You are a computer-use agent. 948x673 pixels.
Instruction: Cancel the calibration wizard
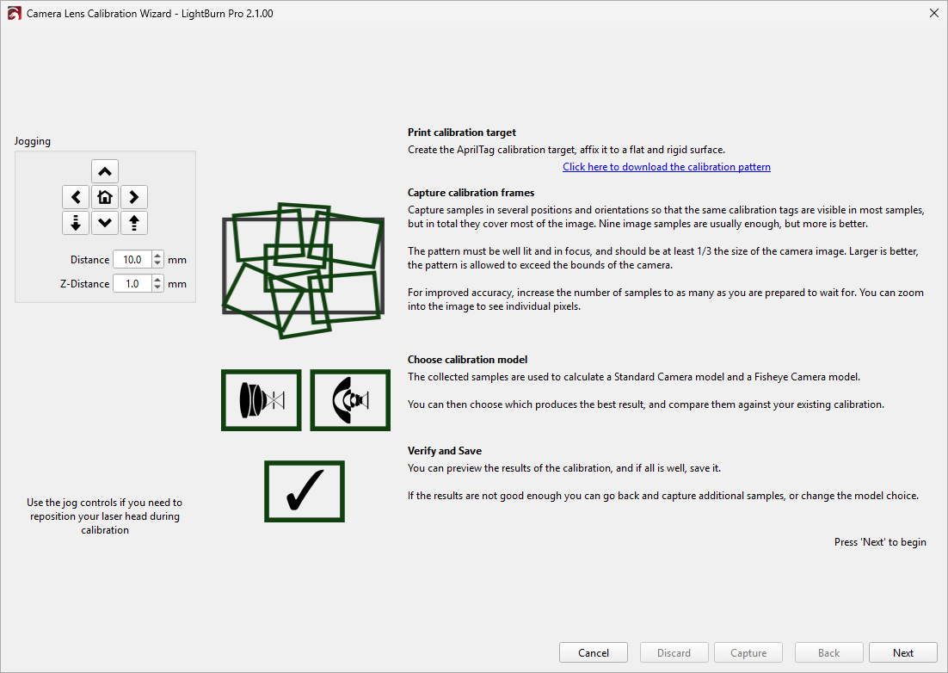(x=594, y=652)
